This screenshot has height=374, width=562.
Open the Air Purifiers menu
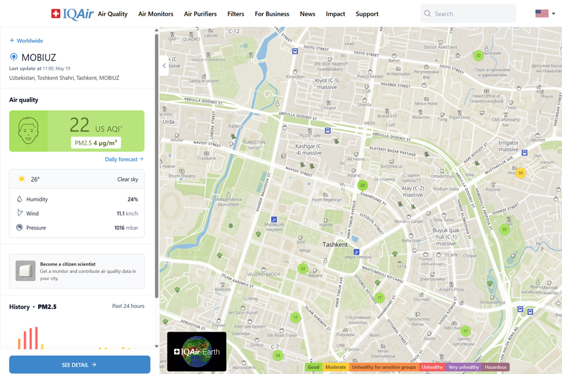200,14
